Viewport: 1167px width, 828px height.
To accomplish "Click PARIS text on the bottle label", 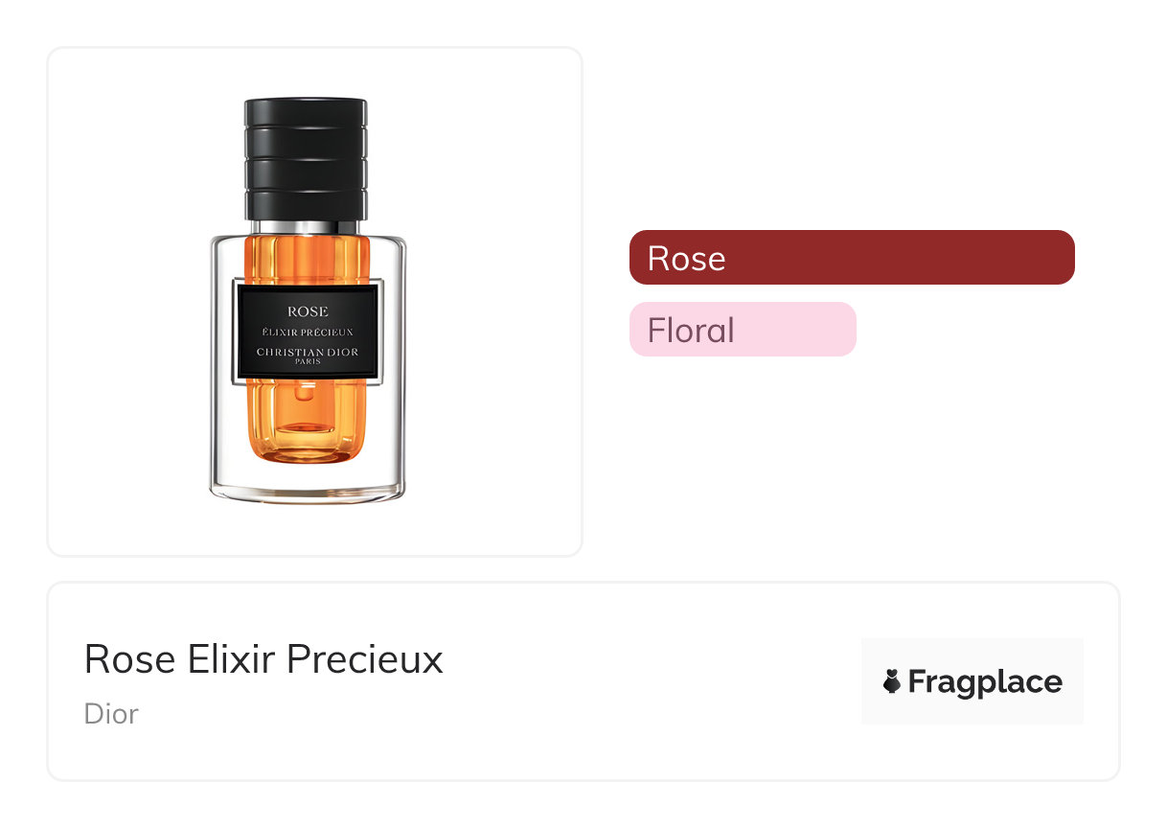I will 308,362.
